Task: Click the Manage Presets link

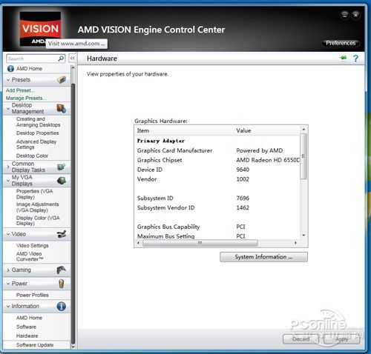Action: click(x=26, y=98)
